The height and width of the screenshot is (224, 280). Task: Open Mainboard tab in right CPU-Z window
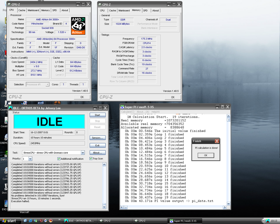click(x=124, y=11)
